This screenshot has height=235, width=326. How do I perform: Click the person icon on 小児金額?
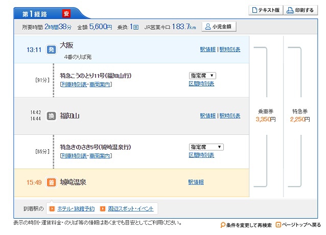click(x=208, y=27)
